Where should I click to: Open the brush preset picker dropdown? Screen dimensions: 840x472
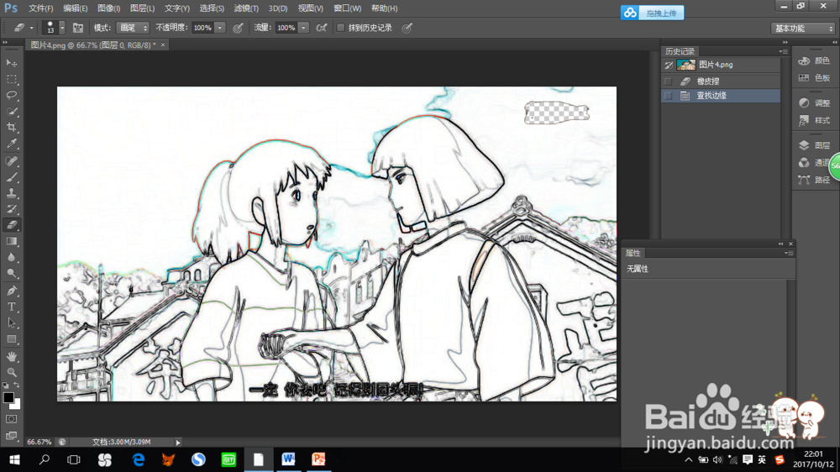point(62,28)
